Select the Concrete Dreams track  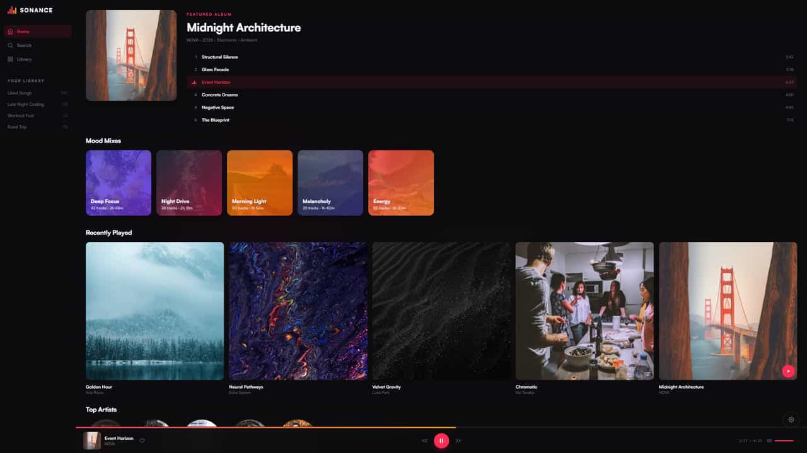point(219,95)
